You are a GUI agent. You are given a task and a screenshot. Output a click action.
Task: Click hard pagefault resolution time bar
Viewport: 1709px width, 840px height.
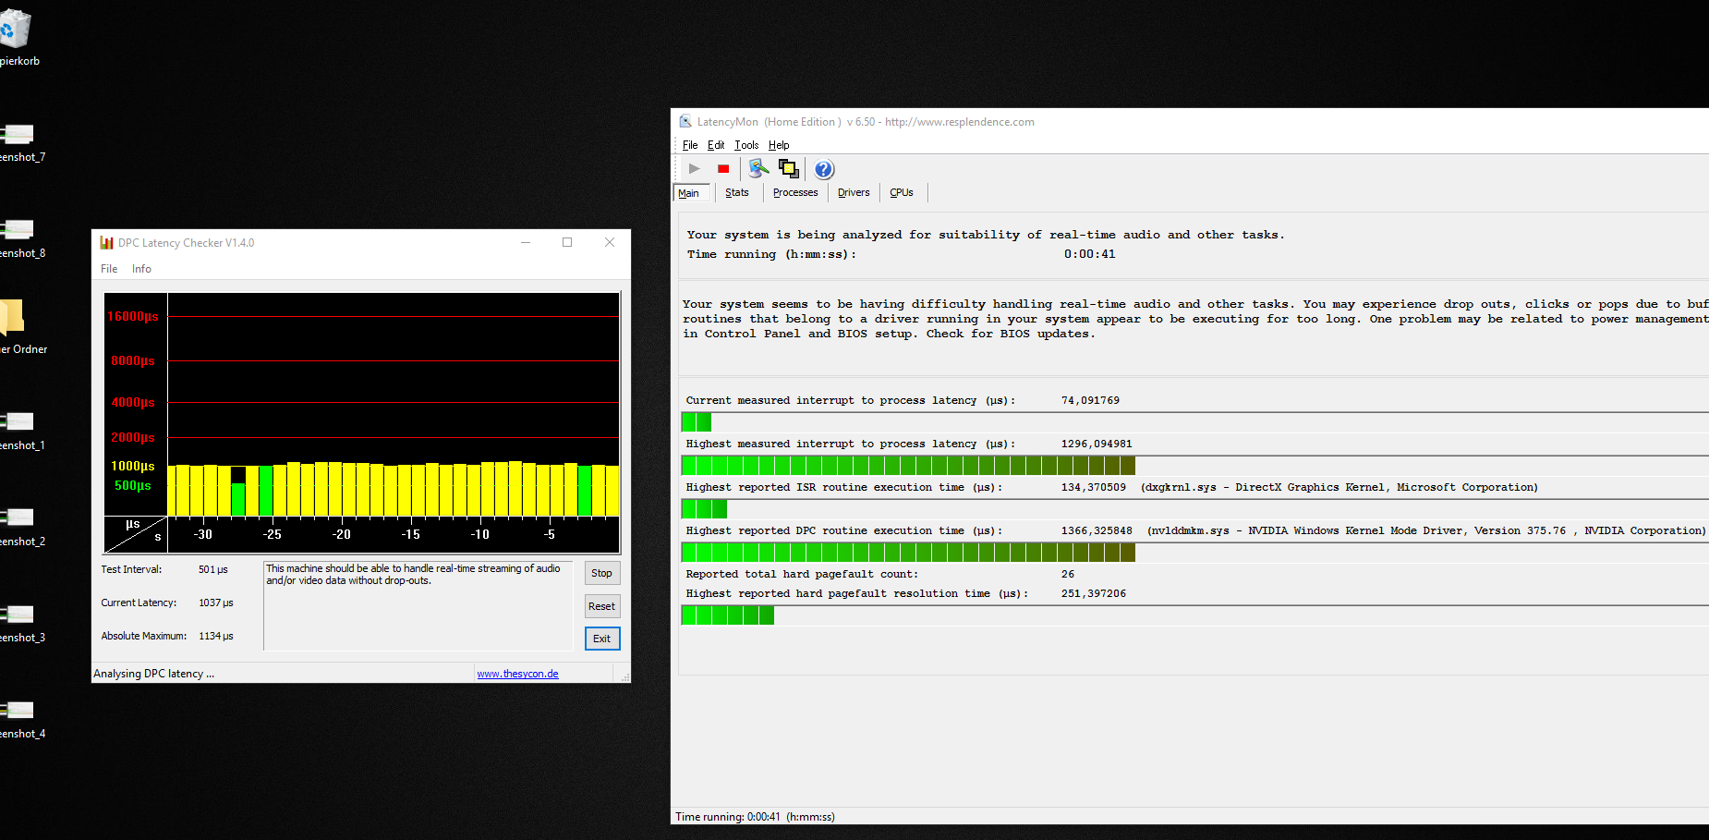point(1194,615)
